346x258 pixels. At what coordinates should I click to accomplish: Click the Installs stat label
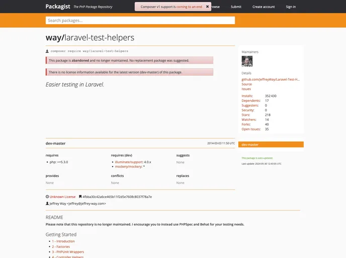(x=247, y=96)
